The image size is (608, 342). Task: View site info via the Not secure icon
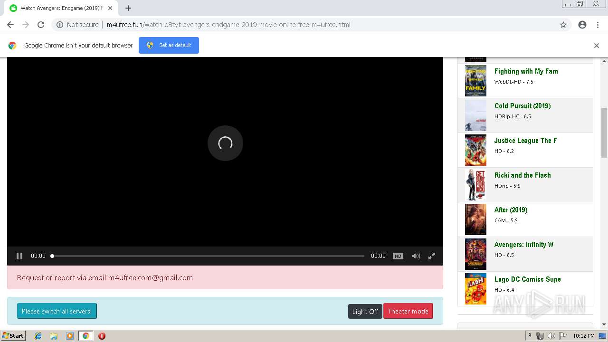pyautogui.click(x=60, y=25)
